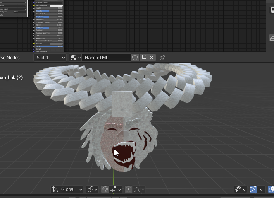The width and height of the screenshot is (274, 198).
Task: Adjust the Sheen Tint slider
Action: tap(49, 27)
